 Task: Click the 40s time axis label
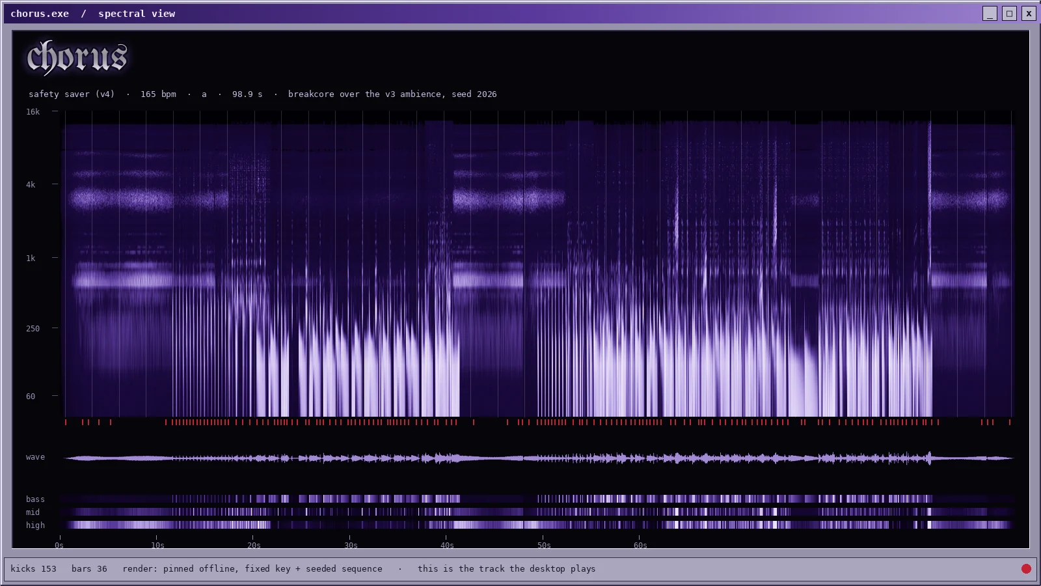[447, 546]
